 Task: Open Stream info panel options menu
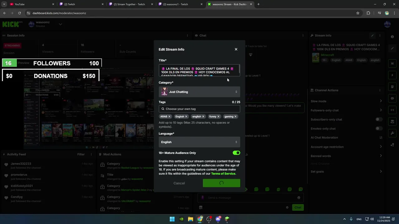(380, 35)
